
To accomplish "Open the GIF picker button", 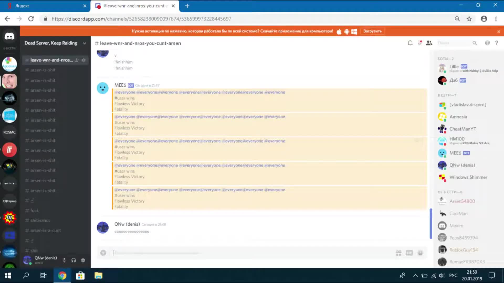I will pos(409,253).
